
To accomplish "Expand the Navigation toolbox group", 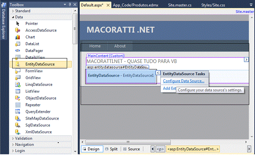I will pyautogui.click(x=13, y=145).
